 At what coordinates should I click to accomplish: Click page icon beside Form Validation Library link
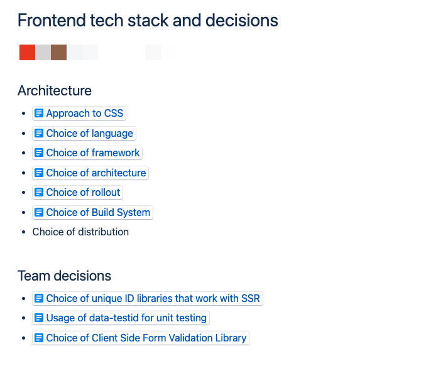39,338
